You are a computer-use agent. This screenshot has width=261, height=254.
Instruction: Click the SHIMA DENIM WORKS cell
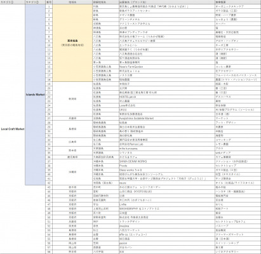tap(167, 161)
